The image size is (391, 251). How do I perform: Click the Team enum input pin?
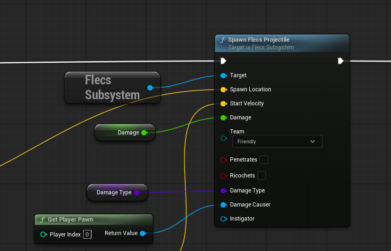[x=224, y=138]
